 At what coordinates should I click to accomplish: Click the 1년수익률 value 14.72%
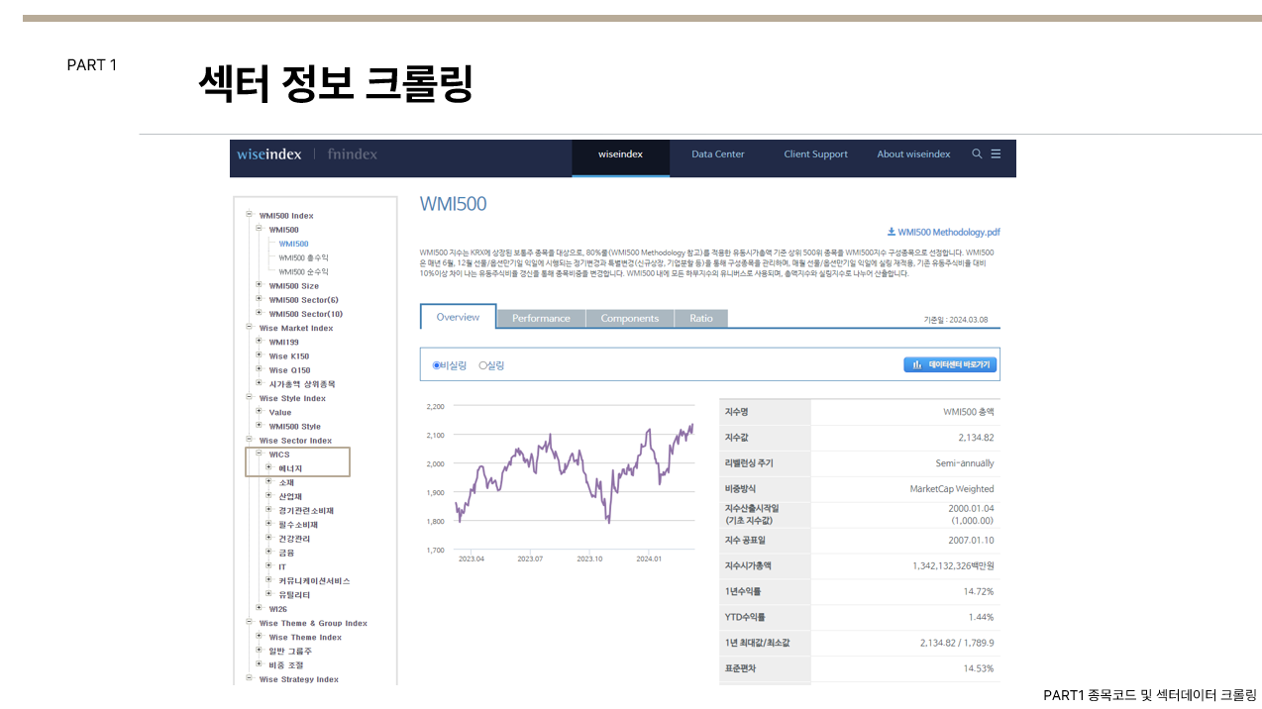(979, 591)
